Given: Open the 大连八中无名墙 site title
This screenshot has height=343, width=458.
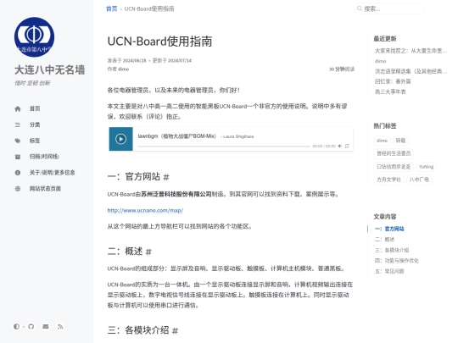Looking at the screenshot, I should pos(50,69).
